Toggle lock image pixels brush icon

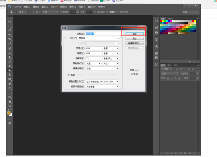(172, 78)
